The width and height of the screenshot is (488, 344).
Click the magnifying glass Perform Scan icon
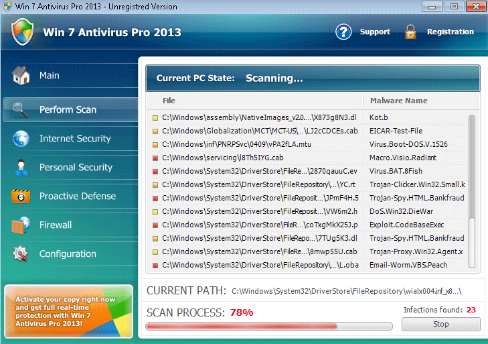[x=21, y=109]
